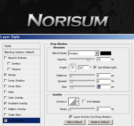
Task: Click the Opacity value field
Action: pos(104,60)
